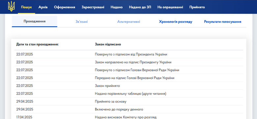
Task: Click 'Закон направлено на підпис Президенту України'
Action: (x=133, y=62)
